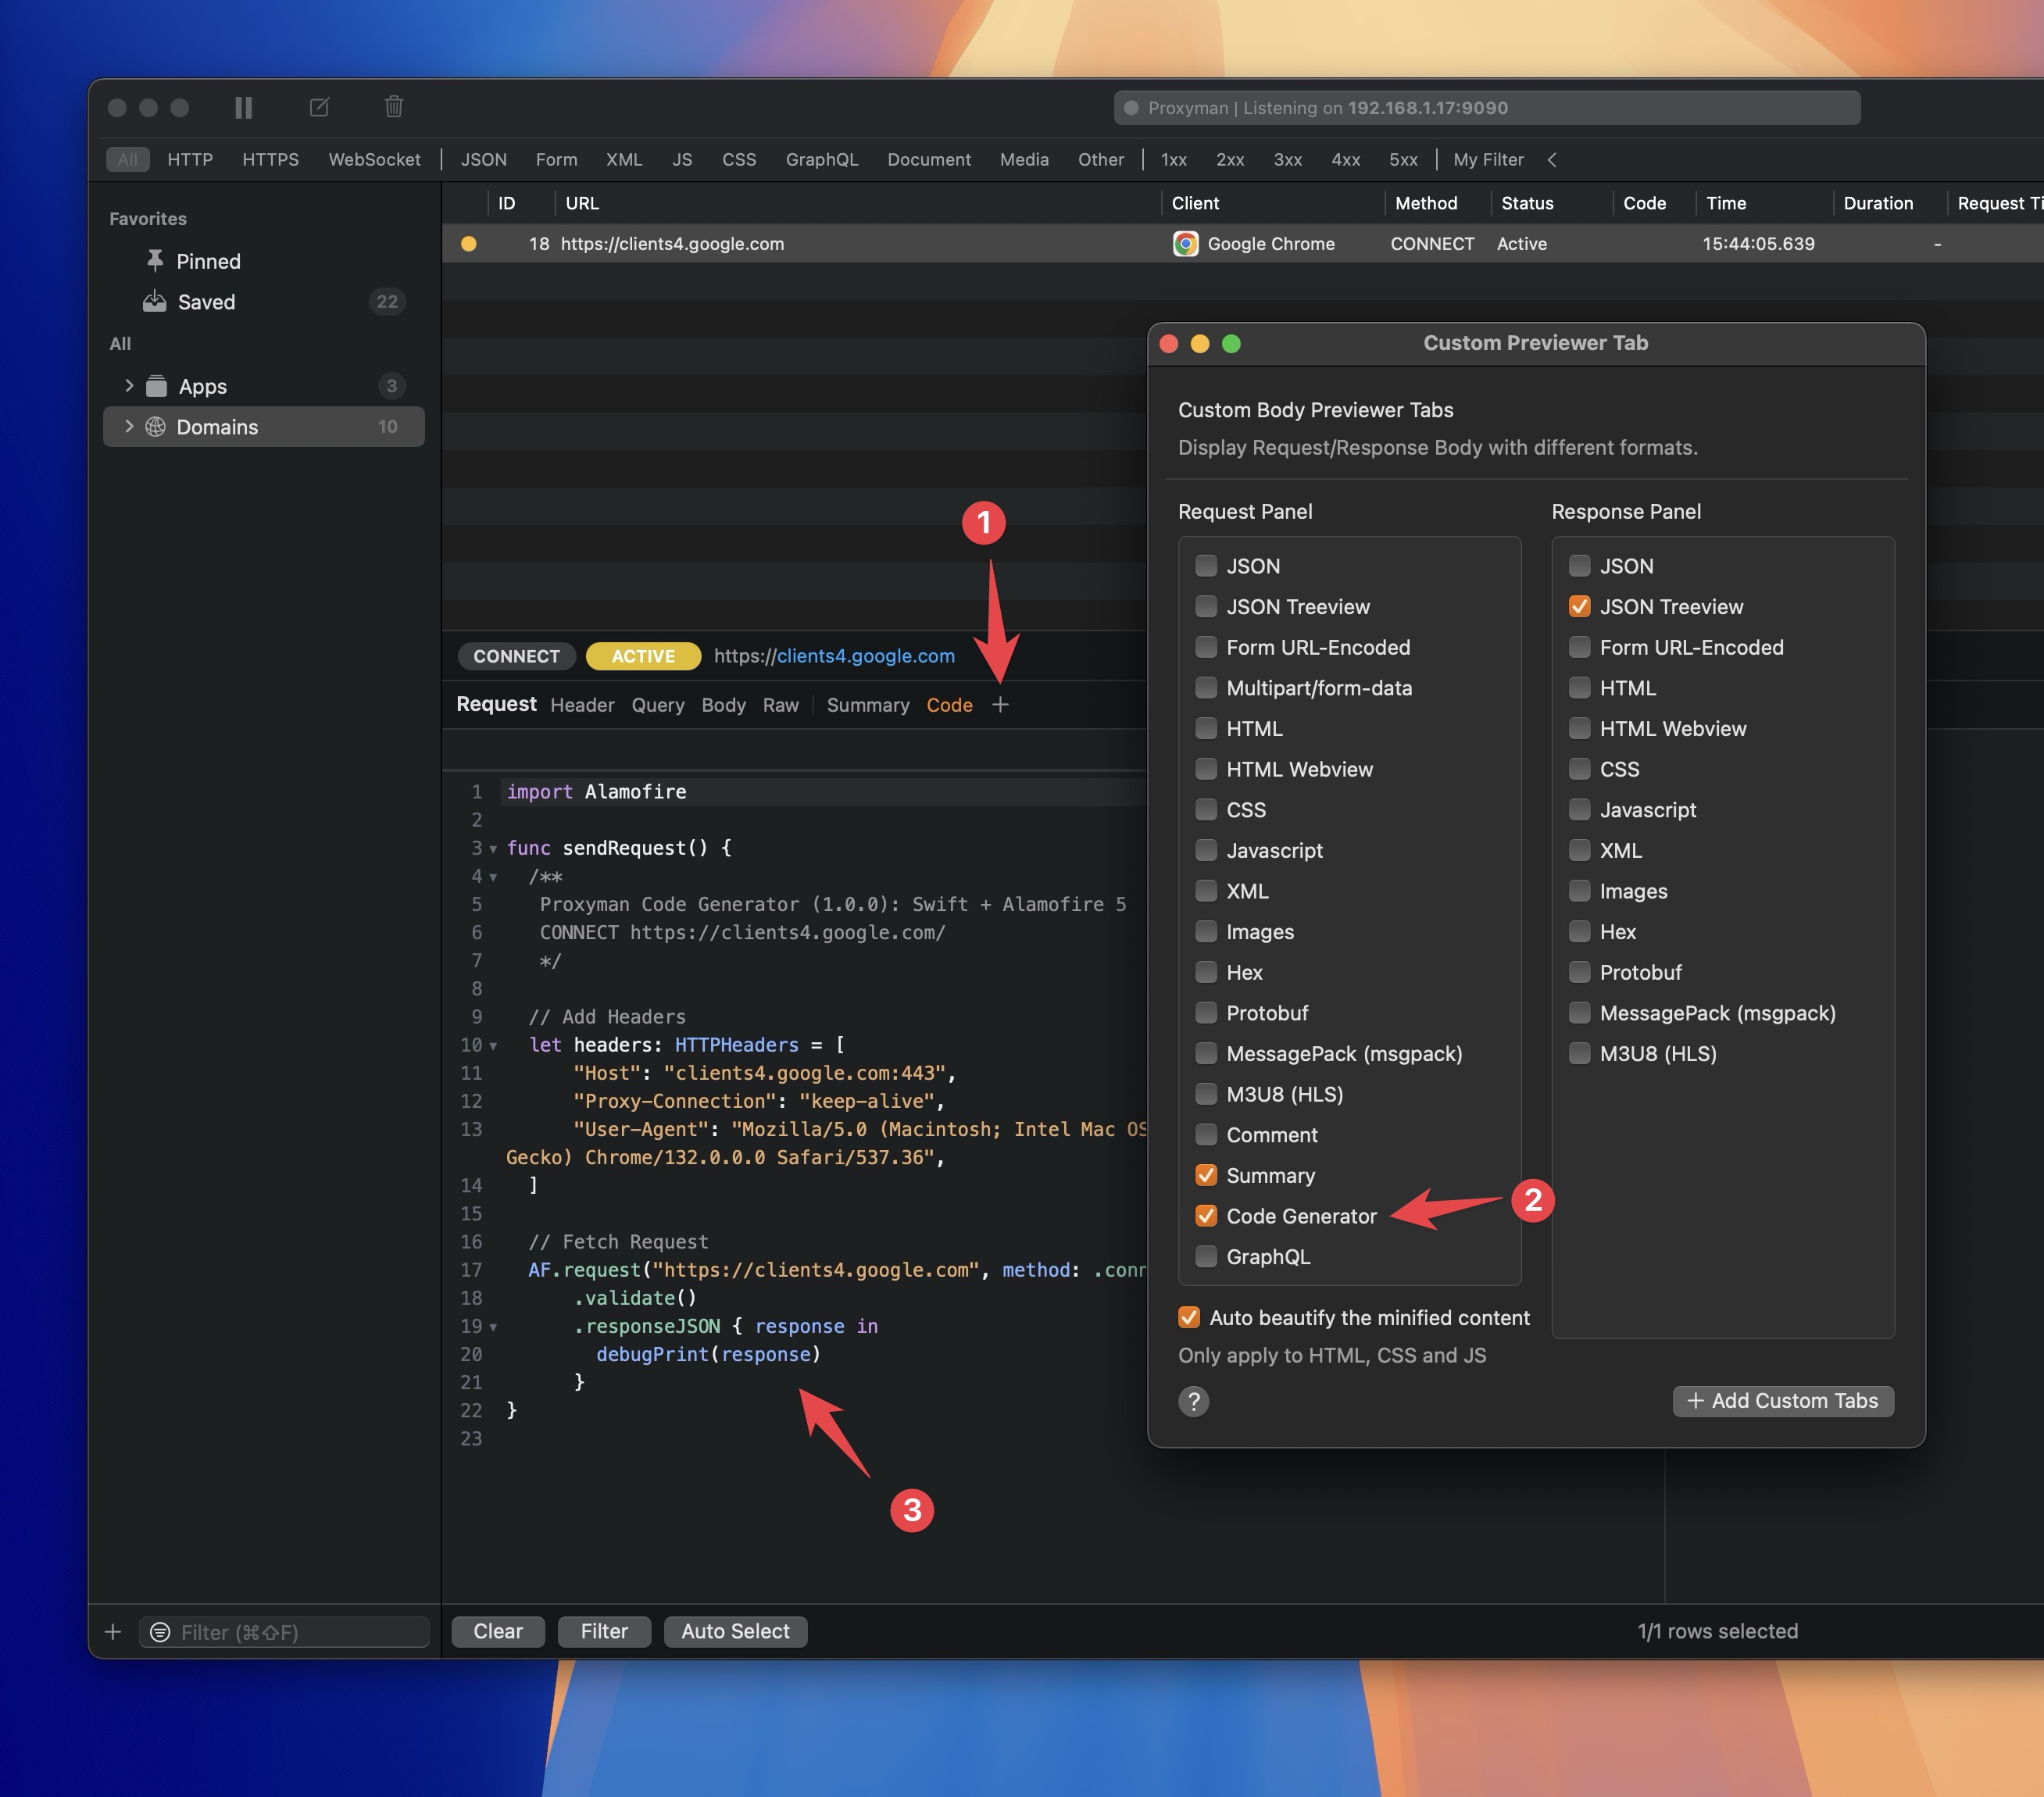The image size is (2044, 1797).
Task: Open the Raw tab
Action: [780, 705]
